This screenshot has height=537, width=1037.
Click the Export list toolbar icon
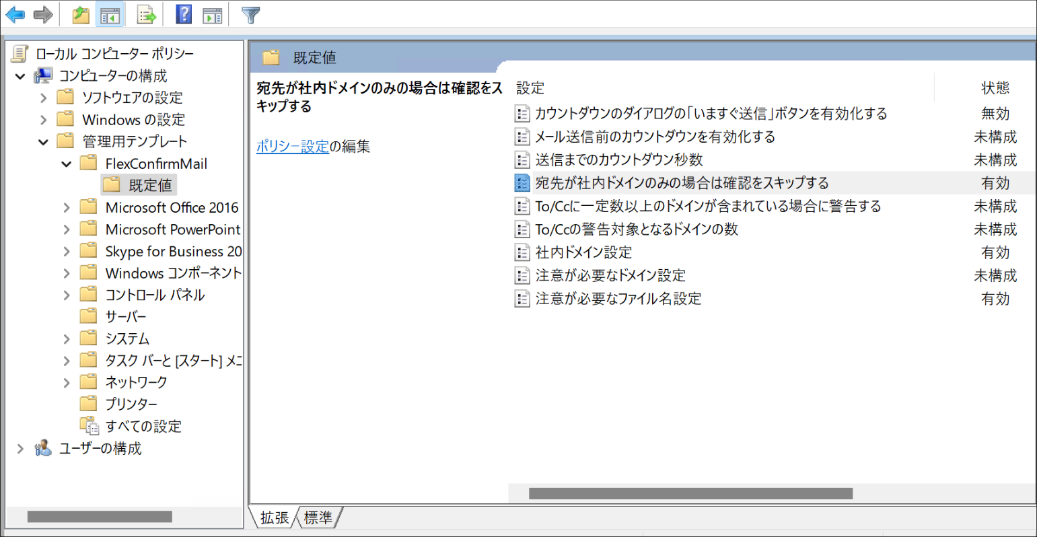coord(147,14)
